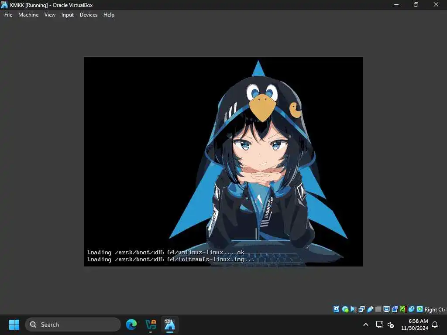
Task: Show hidden system tray icons
Action: click(366, 325)
